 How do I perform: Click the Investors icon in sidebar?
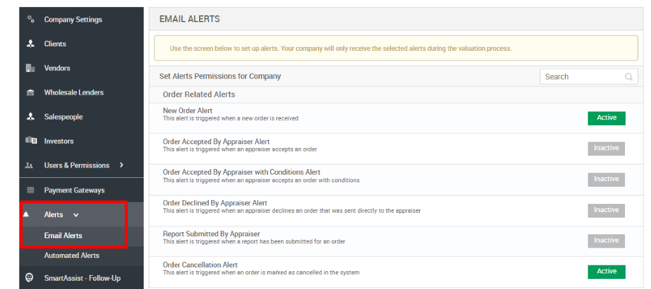pyautogui.click(x=31, y=141)
